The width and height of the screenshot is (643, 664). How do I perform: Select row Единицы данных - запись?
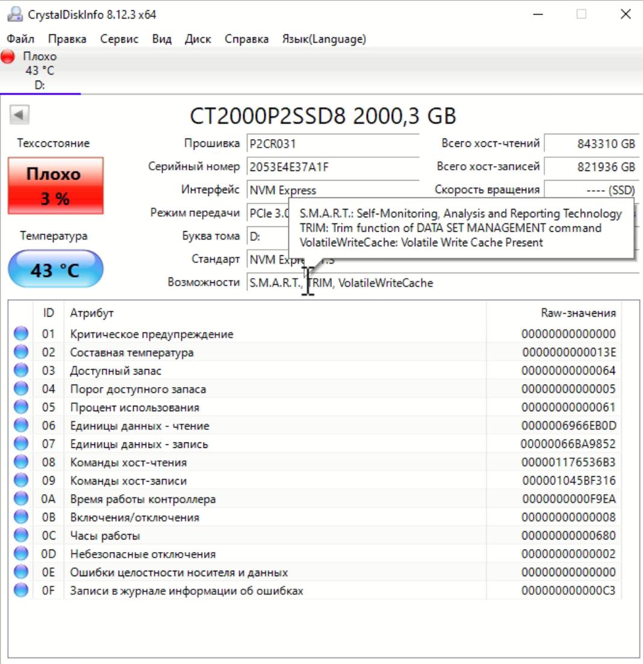(x=315, y=444)
